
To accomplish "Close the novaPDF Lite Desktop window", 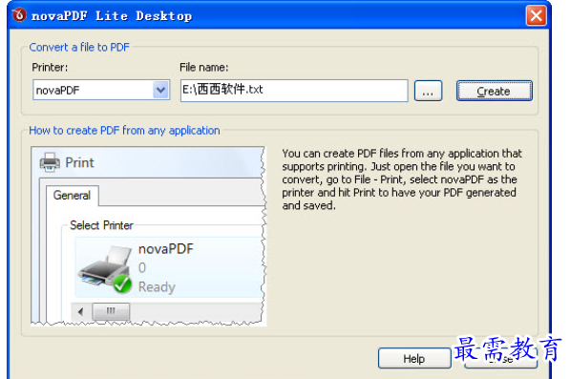I will 536,15.
